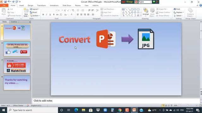Open the File tab
The image size is (202, 113).
pos(4,5)
